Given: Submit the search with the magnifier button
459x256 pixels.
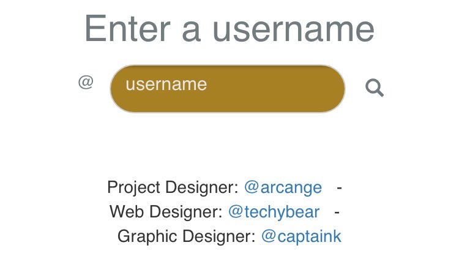Looking at the screenshot, I should click(375, 88).
